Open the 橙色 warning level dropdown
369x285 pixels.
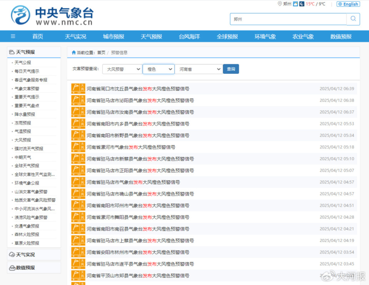[x=158, y=69]
